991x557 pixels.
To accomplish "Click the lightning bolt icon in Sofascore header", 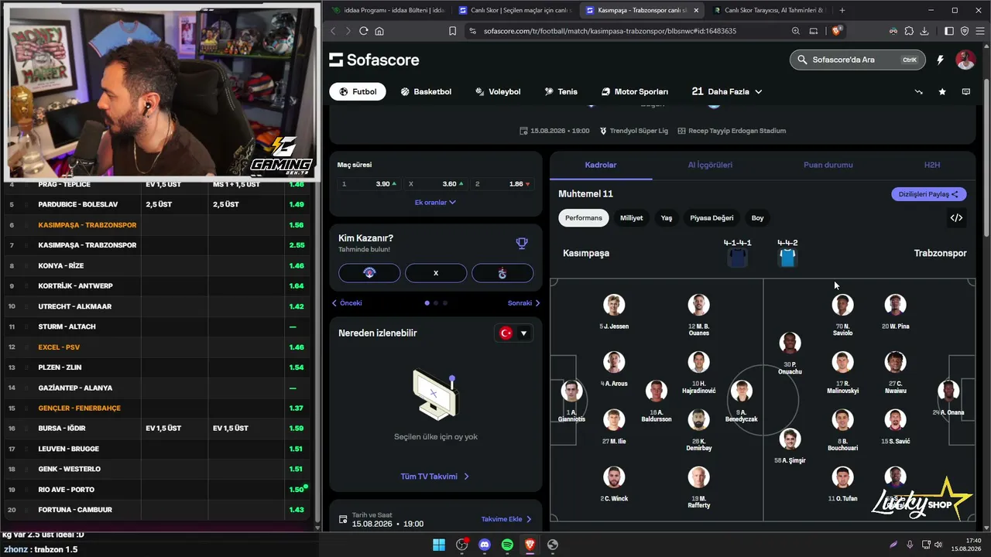I will pos(940,60).
